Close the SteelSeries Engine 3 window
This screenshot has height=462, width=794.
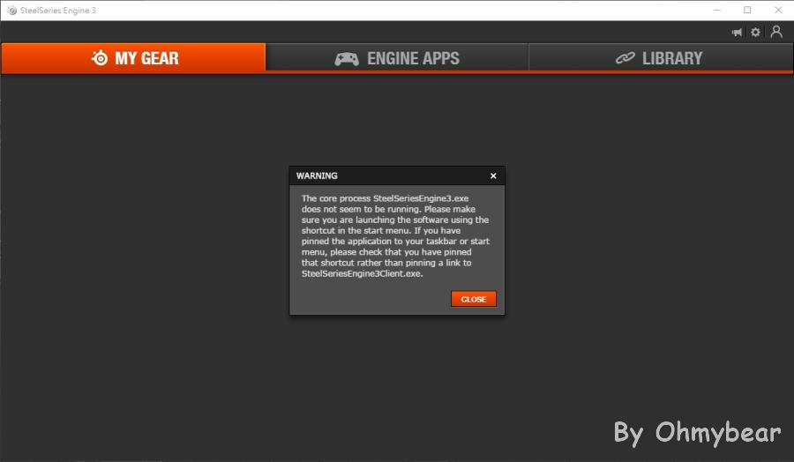tap(778, 10)
